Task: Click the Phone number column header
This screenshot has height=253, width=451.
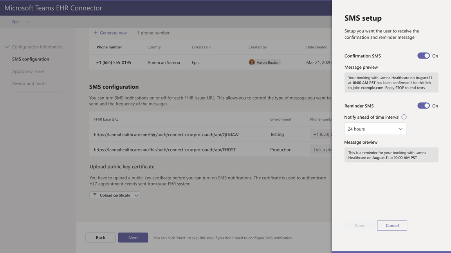Action: (x=109, y=47)
